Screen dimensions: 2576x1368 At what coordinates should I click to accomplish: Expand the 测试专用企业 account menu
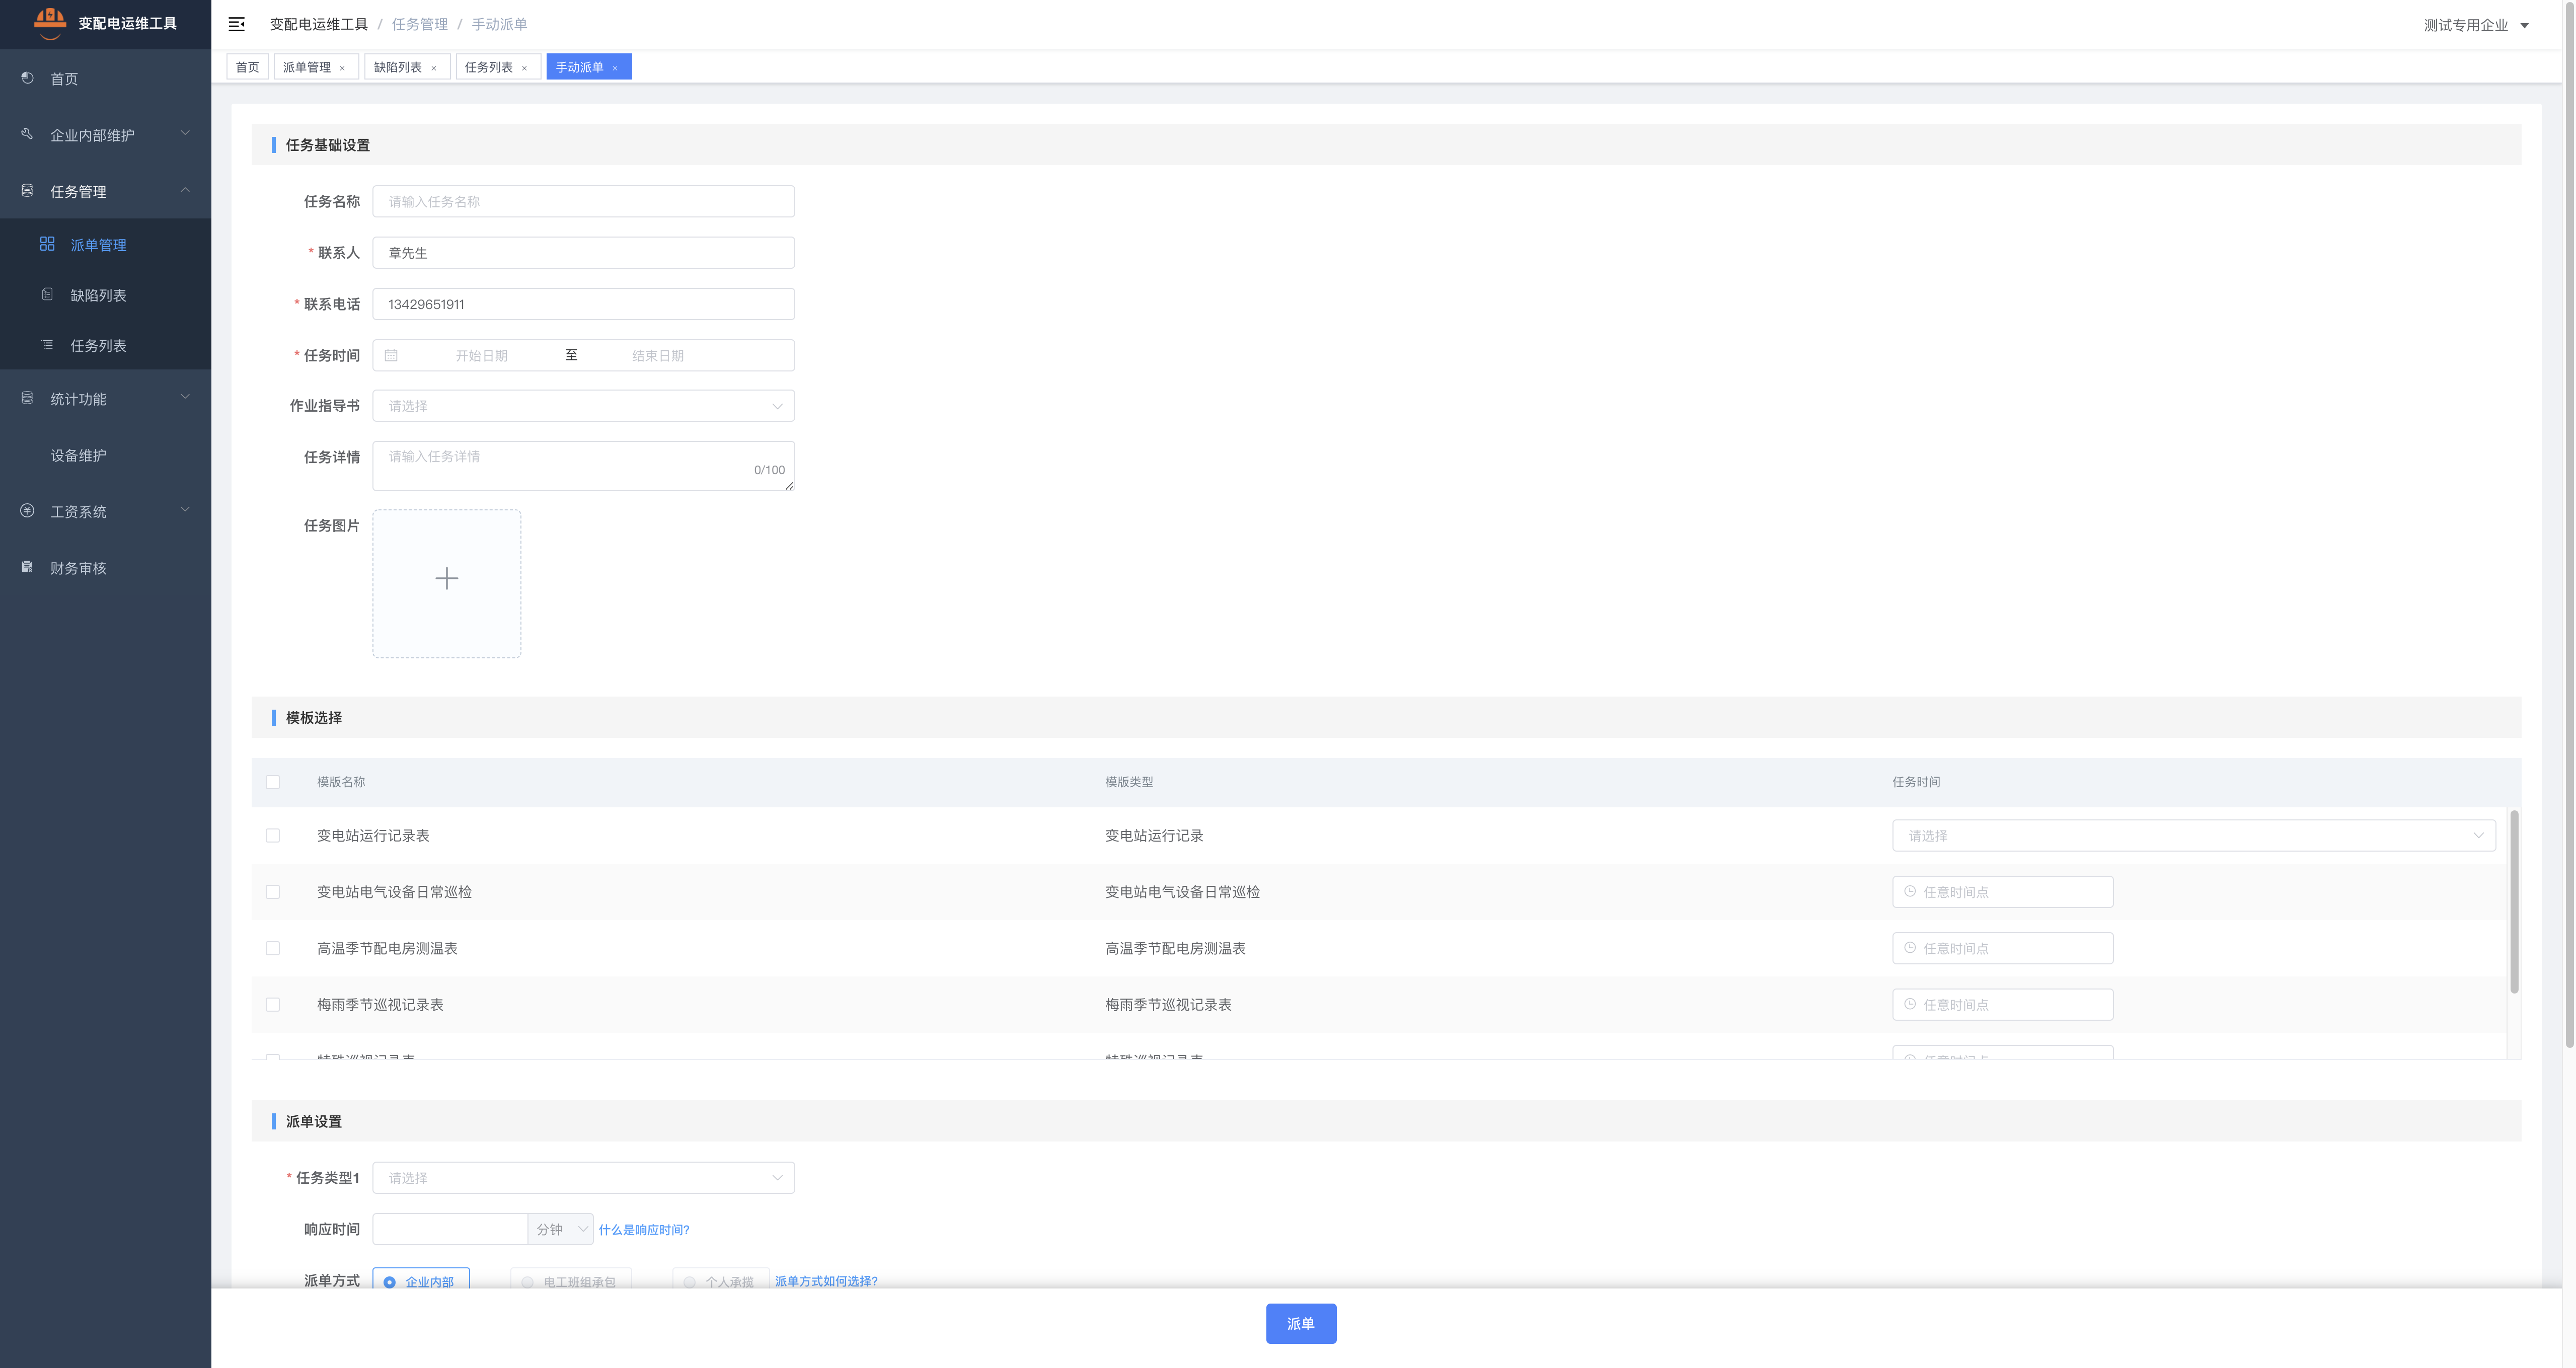tap(2475, 25)
